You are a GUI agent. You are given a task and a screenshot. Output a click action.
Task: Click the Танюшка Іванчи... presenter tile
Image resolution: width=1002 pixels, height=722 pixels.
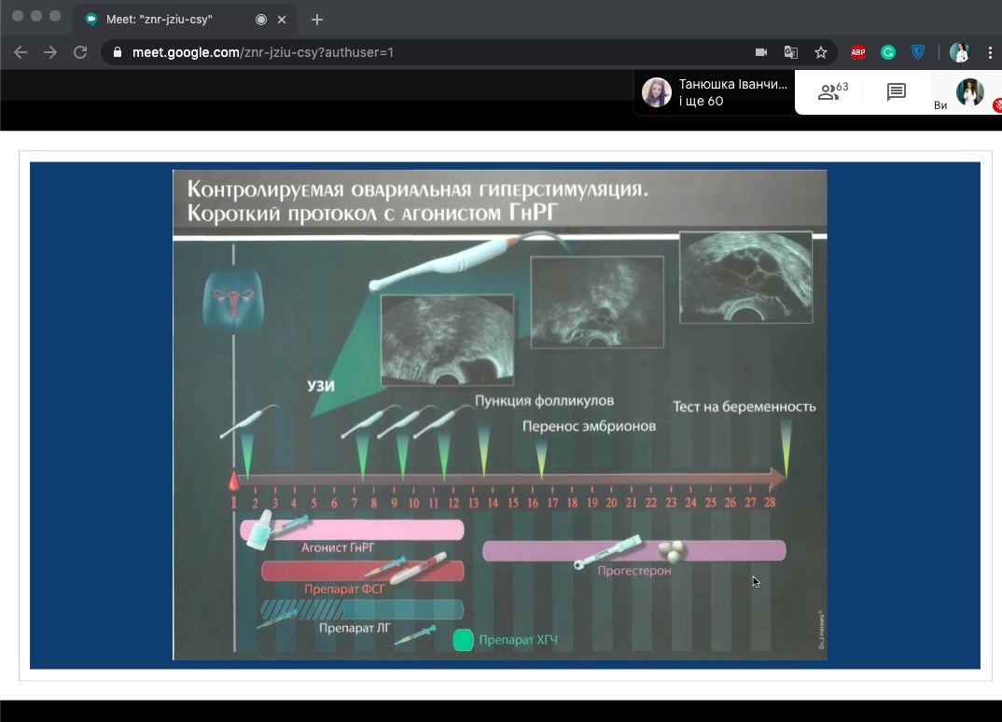tap(715, 91)
